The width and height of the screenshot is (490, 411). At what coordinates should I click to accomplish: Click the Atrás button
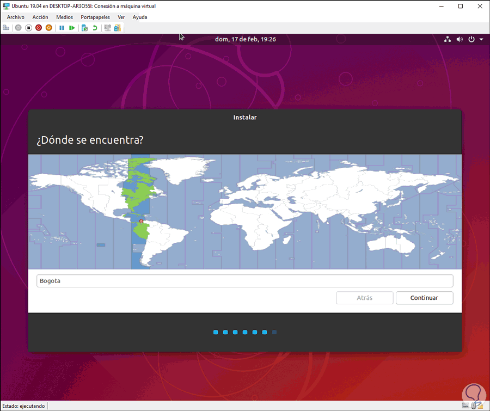click(x=364, y=298)
